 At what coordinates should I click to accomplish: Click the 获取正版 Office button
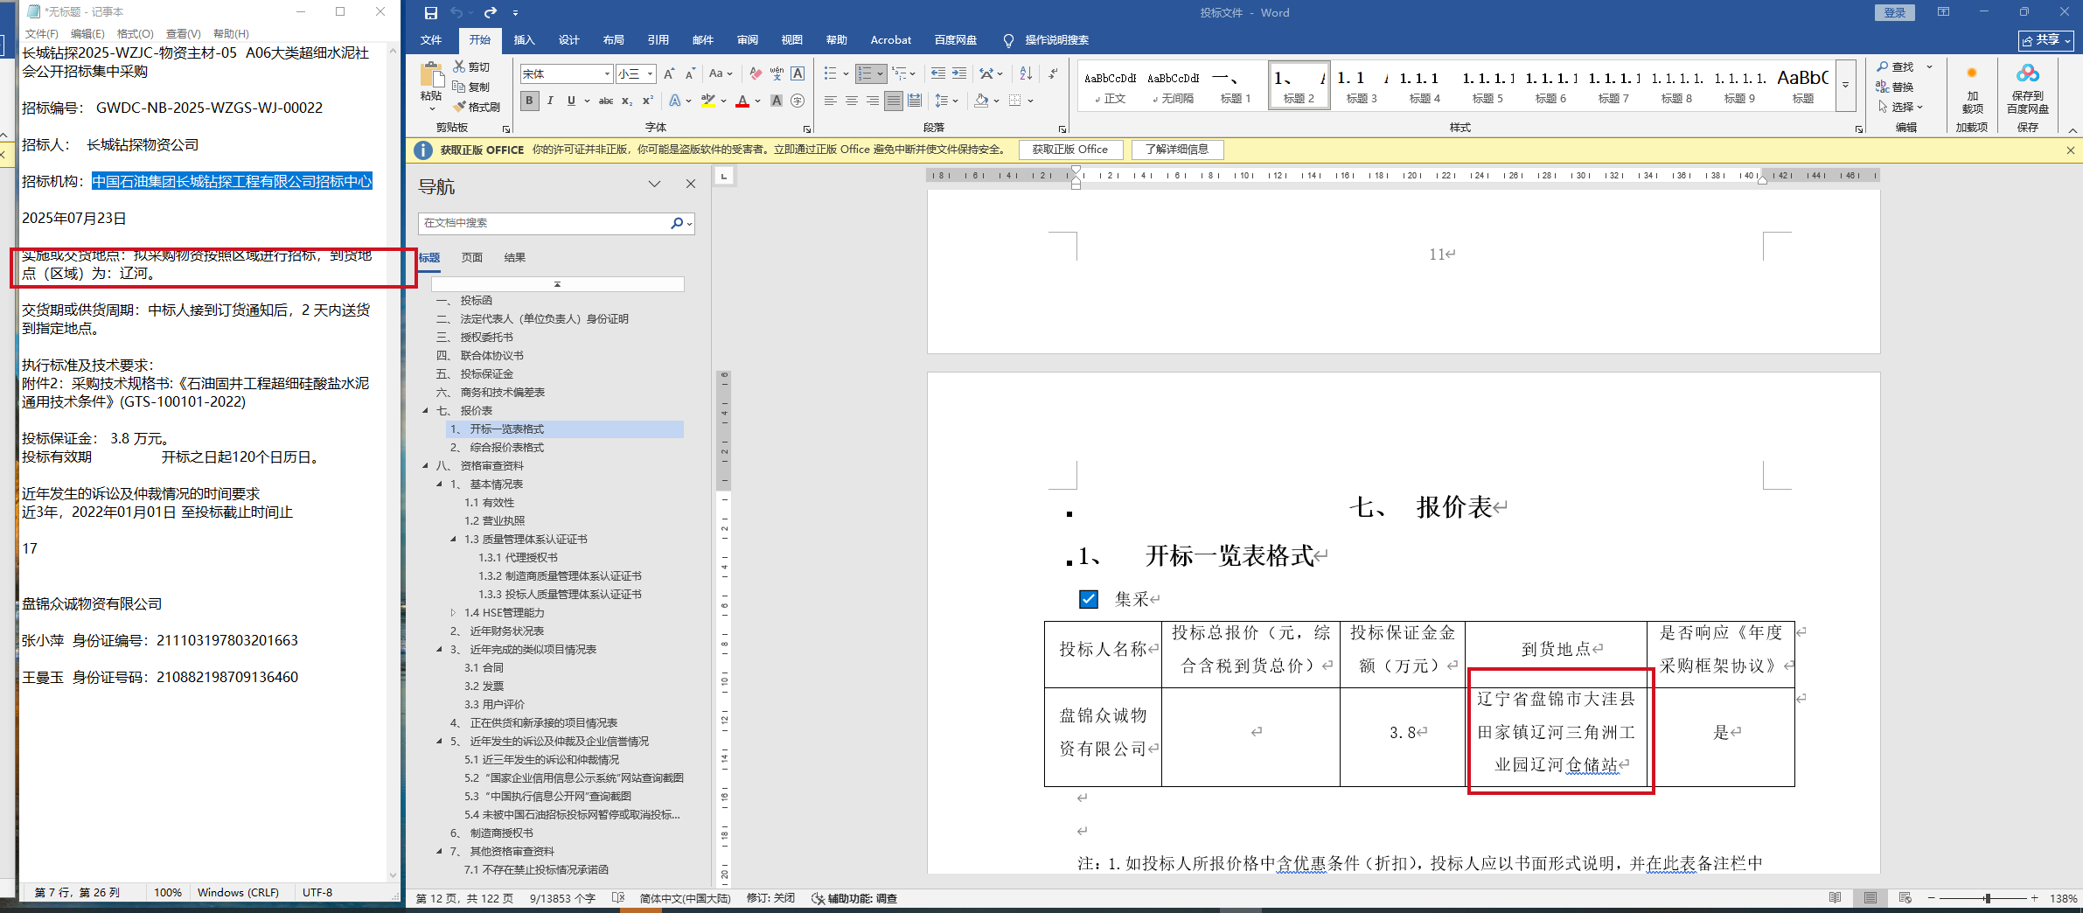pyautogui.click(x=1069, y=150)
